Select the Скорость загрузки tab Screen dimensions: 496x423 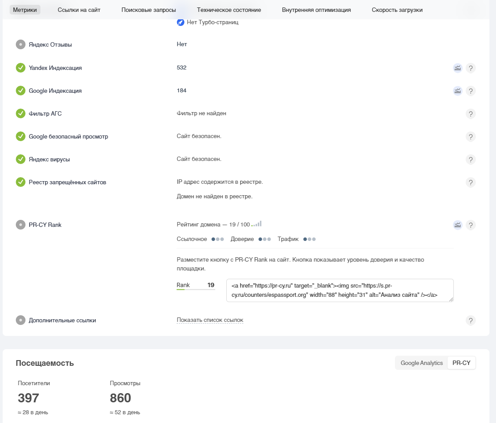[397, 10]
